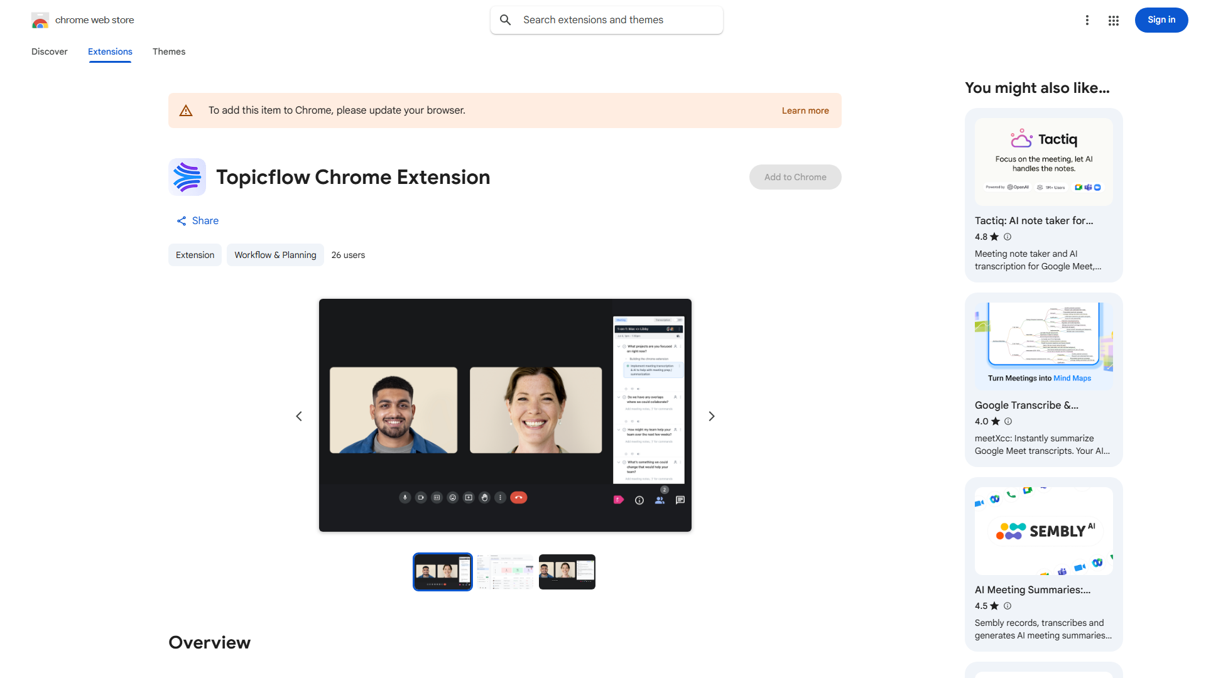Open the Learn more link
This screenshot has width=1206, height=678.
pyautogui.click(x=805, y=110)
